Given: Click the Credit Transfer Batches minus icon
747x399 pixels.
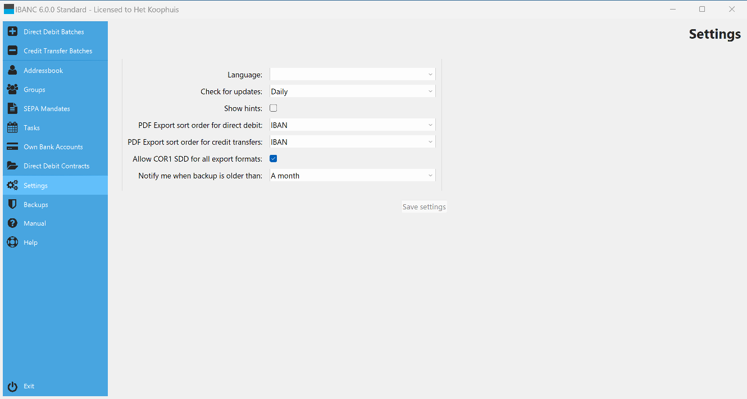Looking at the screenshot, I should click(x=12, y=51).
